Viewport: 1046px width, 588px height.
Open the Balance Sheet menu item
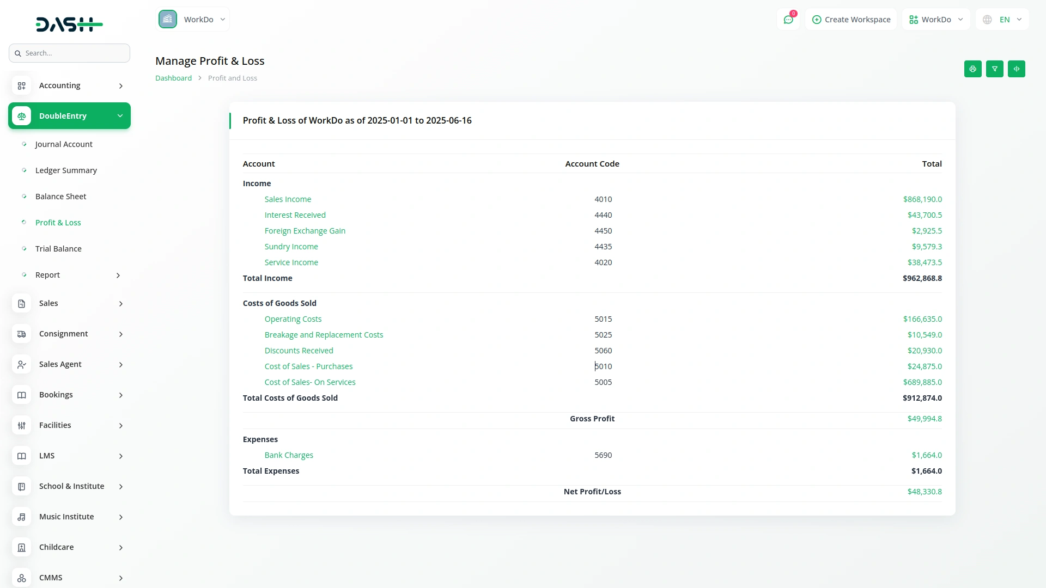[x=60, y=197]
